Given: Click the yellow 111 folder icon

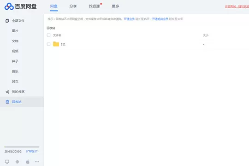Looking at the screenshot, I should (56, 44).
